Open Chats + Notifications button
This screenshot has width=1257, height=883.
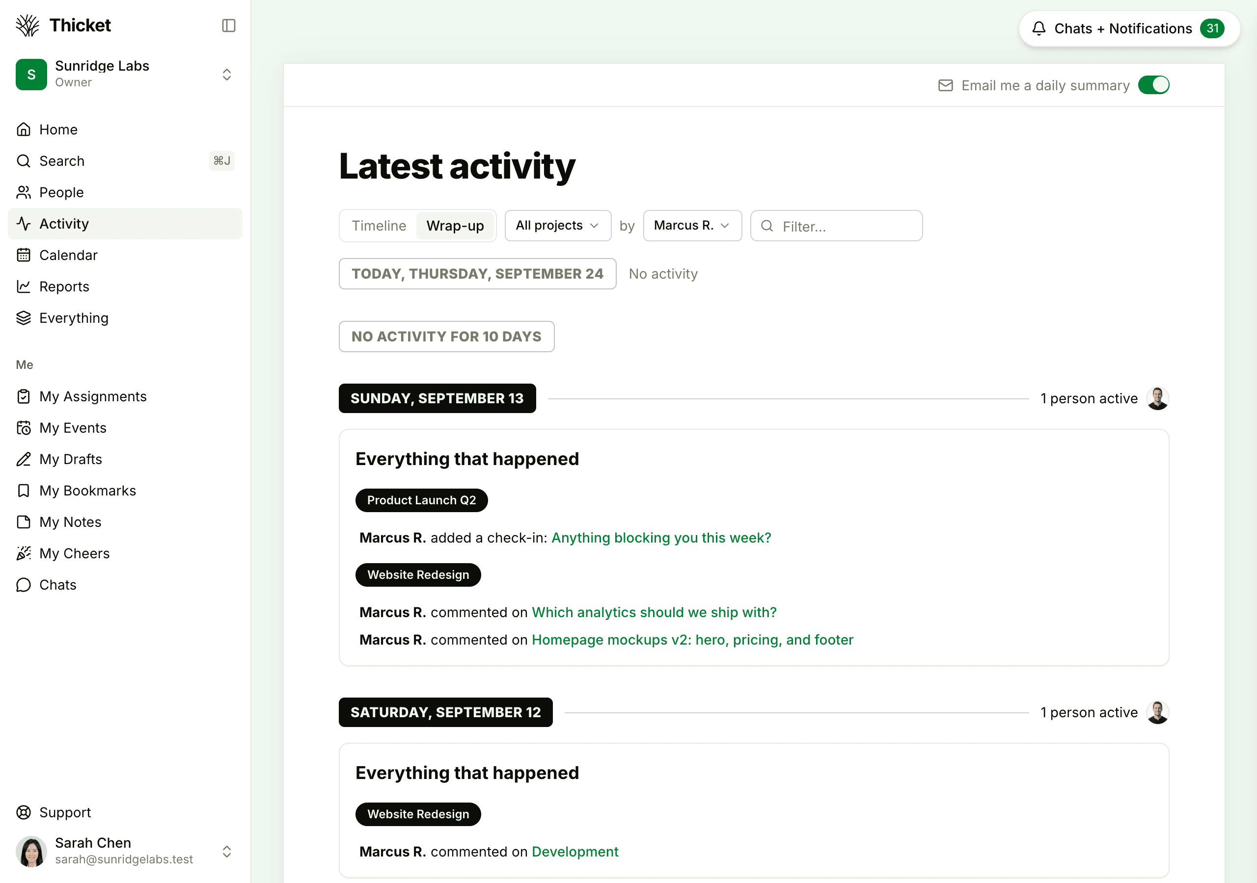(1129, 28)
